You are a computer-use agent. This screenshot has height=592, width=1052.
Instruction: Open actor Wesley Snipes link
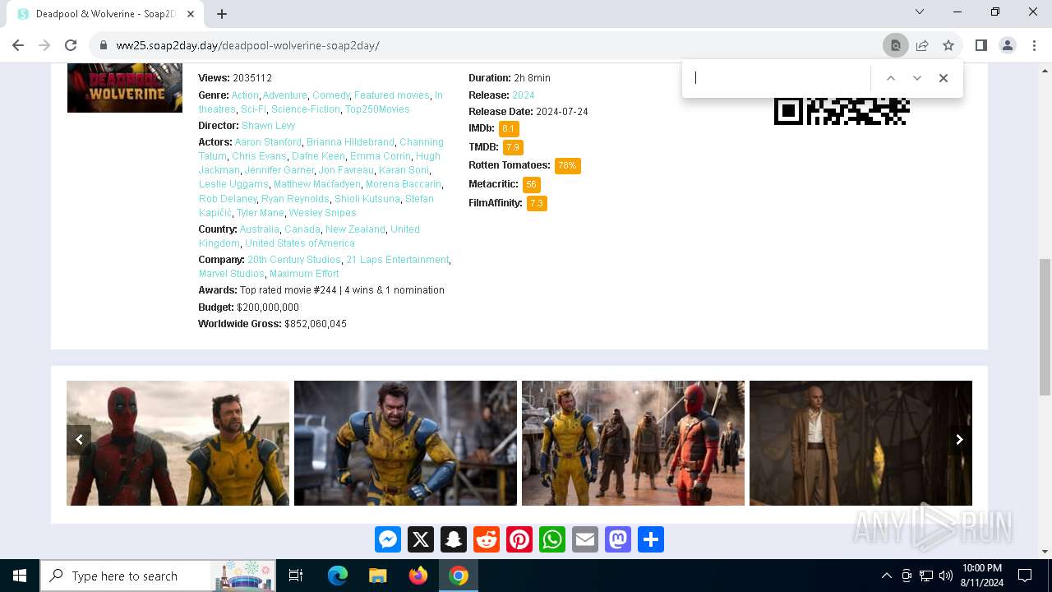click(x=323, y=213)
